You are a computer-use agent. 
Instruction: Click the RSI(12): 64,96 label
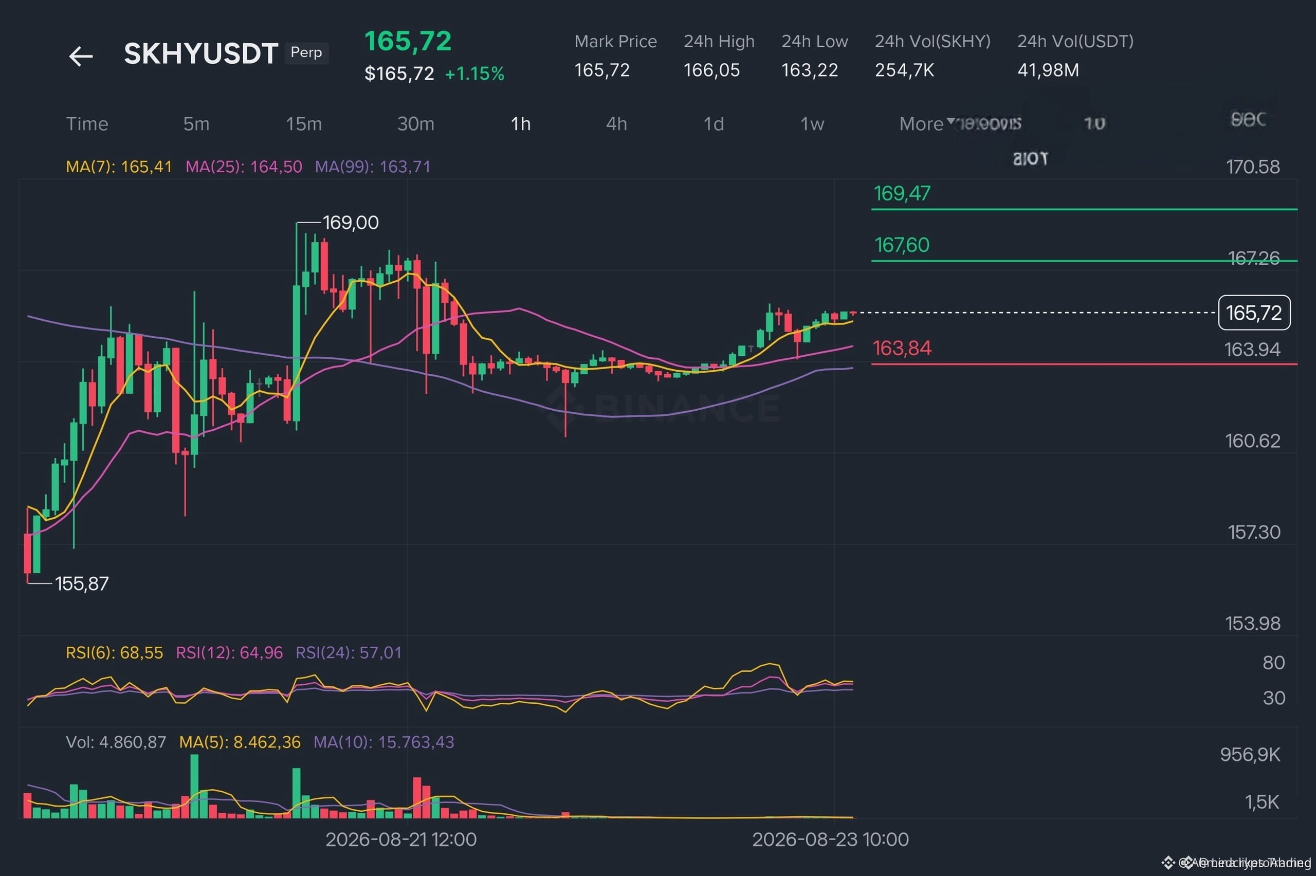pos(229,652)
